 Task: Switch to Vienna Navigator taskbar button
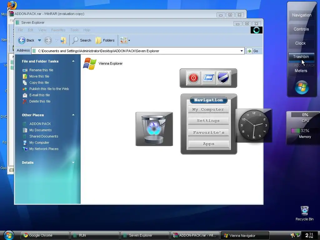point(245,236)
